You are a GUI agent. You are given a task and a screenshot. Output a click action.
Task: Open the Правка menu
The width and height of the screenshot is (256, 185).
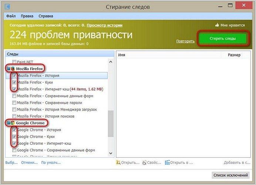pyautogui.click(x=27, y=16)
